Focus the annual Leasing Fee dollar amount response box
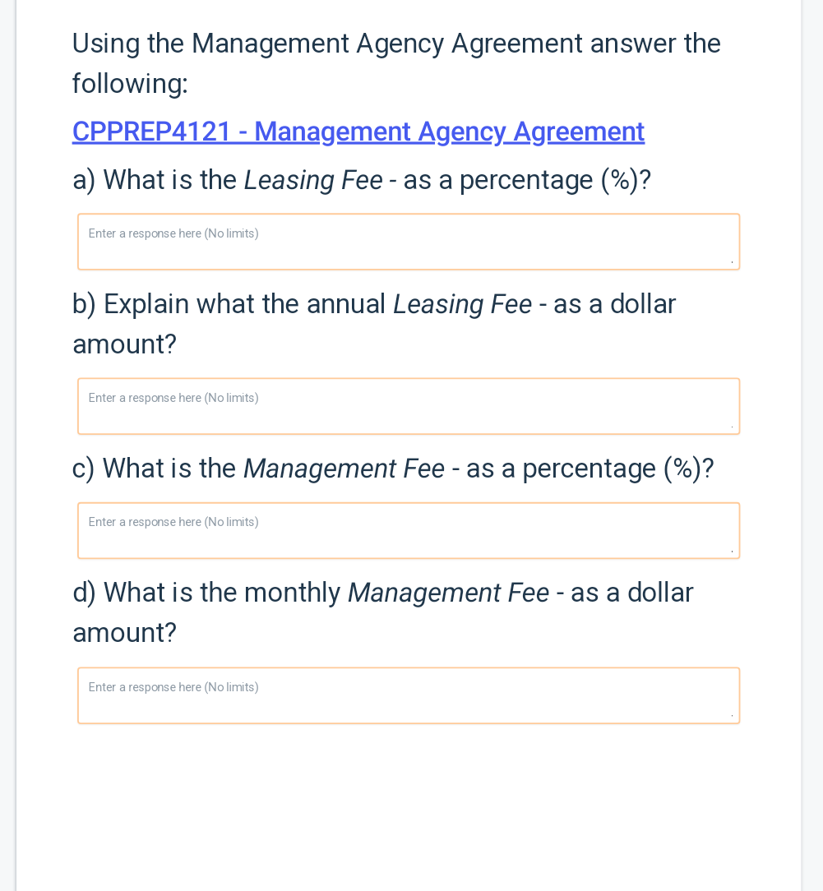 click(409, 406)
